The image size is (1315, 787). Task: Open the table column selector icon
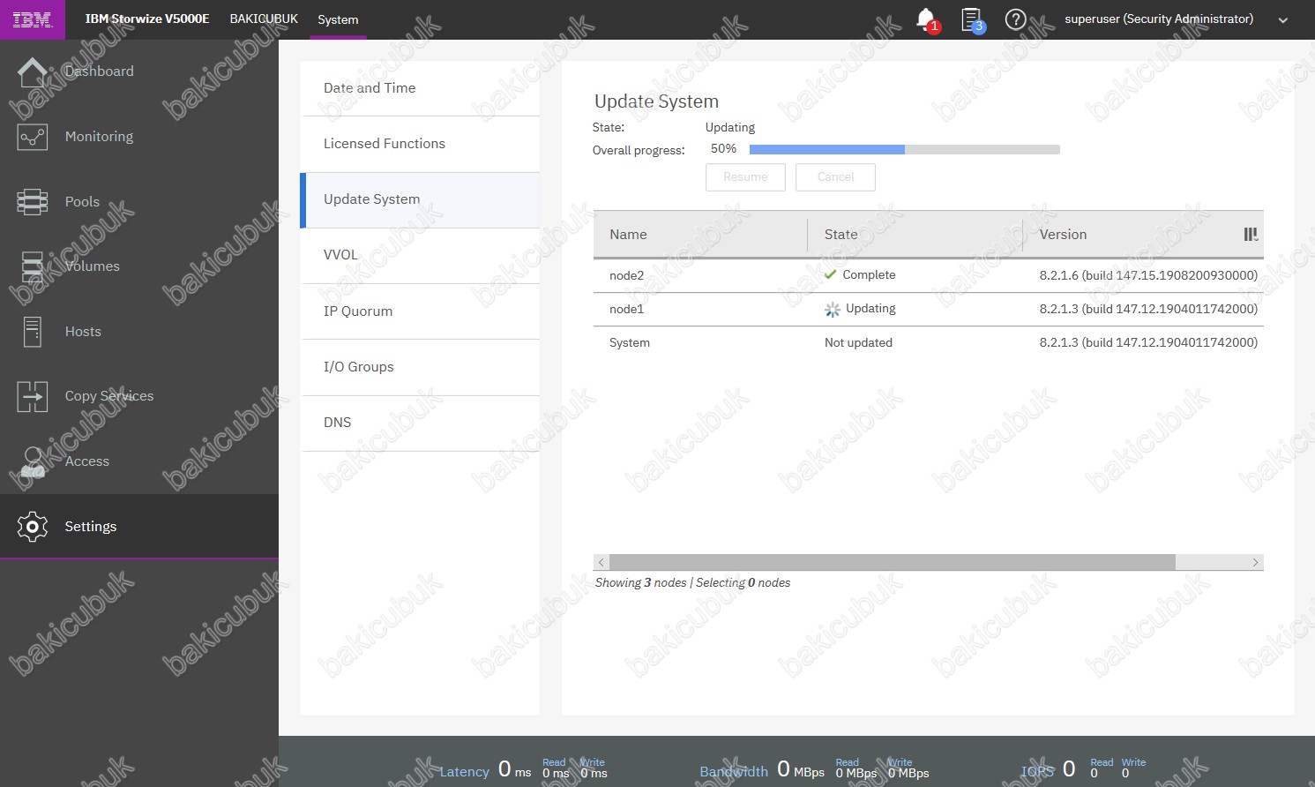(1251, 234)
